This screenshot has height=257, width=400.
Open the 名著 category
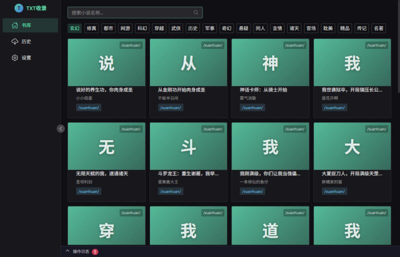[x=378, y=28]
